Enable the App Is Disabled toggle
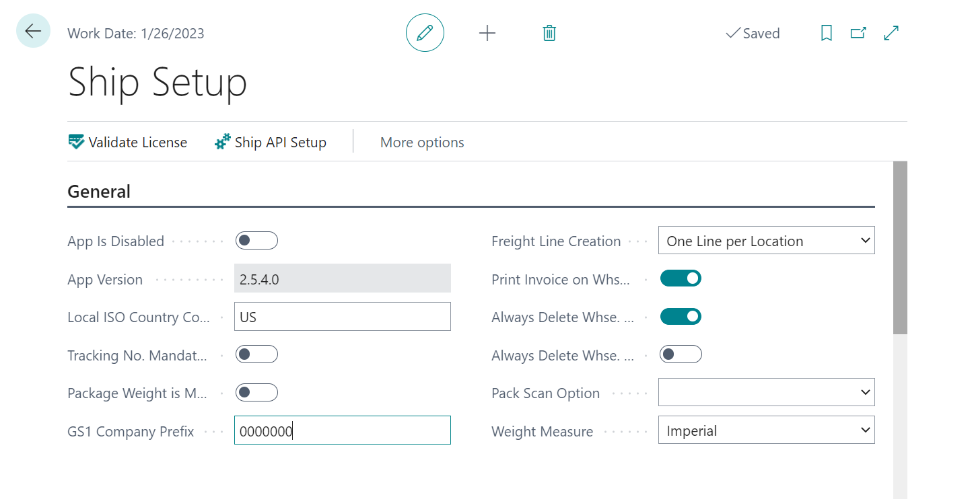This screenshot has height=499, width=972. click(x=256, y=241)
